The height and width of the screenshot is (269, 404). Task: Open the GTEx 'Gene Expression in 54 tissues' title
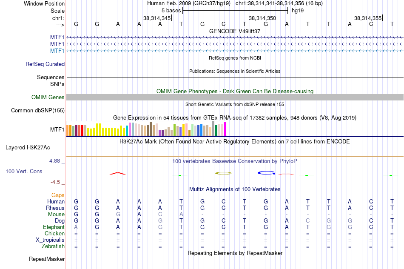click(235, 118)
